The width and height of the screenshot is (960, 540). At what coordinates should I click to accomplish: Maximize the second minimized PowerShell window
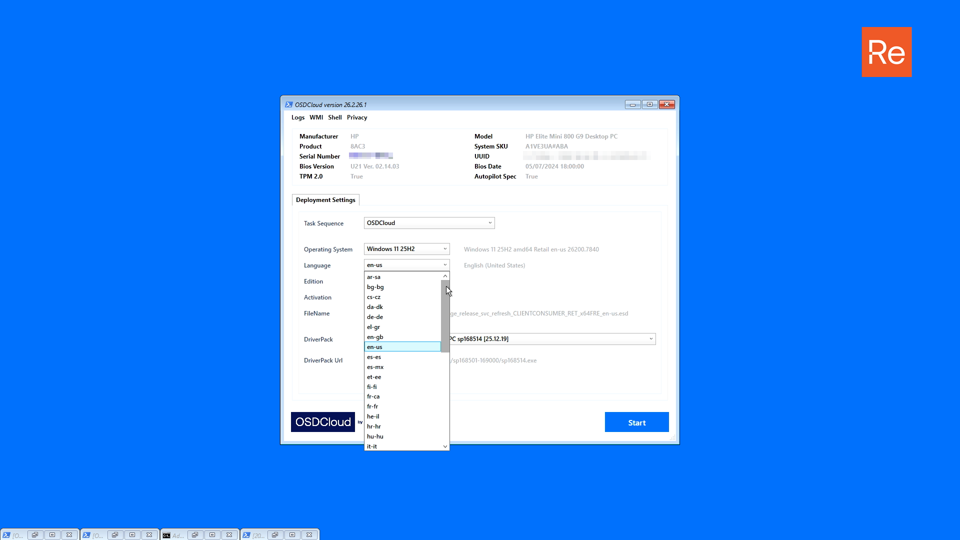[x=132, y=535]
